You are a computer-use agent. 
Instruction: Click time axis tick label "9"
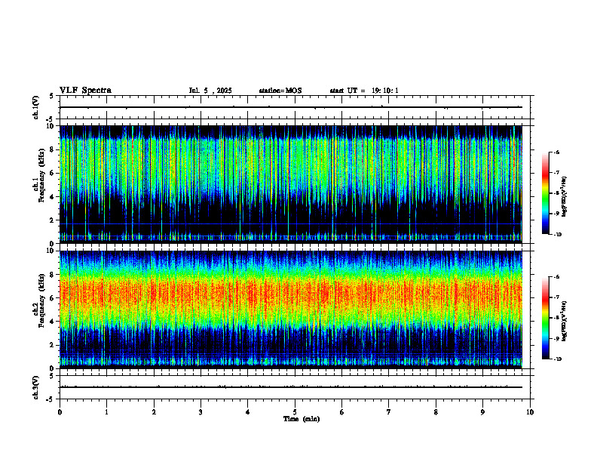pos(482,412)
